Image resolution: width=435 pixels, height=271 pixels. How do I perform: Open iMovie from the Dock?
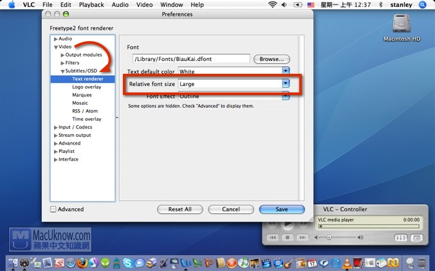pyautogui.click(x=266, y=263)
